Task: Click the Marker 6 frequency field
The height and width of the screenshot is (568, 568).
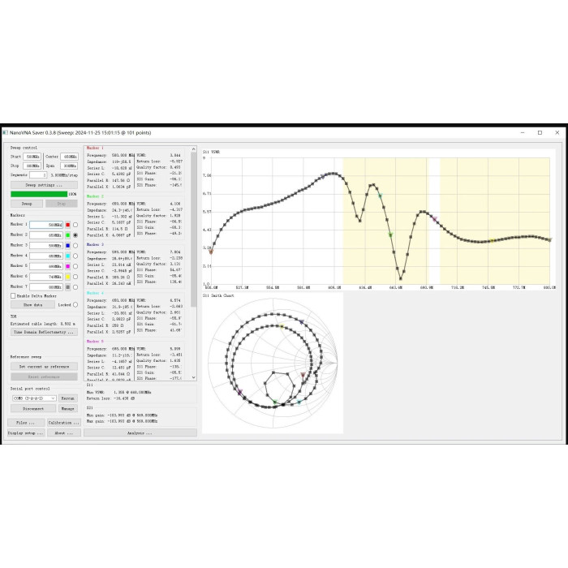Action: (x=46, y=277)
